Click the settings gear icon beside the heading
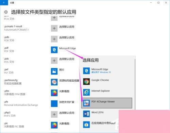 click(6, 12)
